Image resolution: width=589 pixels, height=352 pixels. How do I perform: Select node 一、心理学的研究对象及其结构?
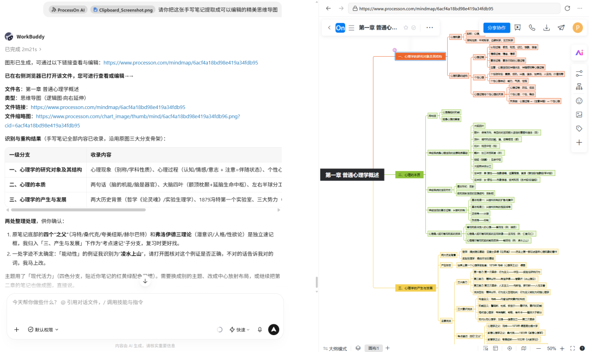(x=420, y=56)
